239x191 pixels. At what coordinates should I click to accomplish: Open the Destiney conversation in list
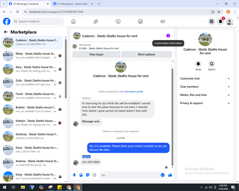coord(33,136)
